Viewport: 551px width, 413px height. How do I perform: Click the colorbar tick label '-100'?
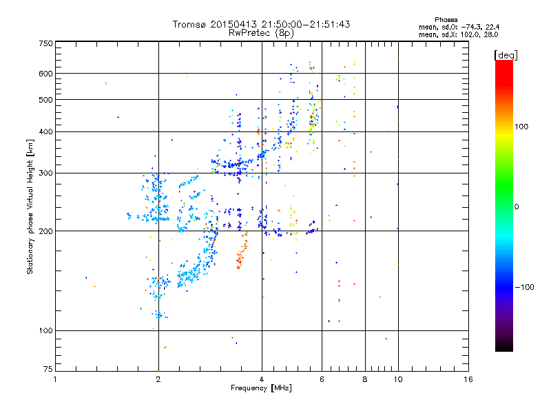pyautogui.click(x=524, y=287)
